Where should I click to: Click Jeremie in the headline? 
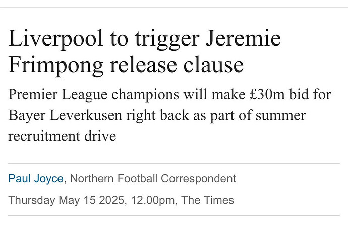coord(244,38)
